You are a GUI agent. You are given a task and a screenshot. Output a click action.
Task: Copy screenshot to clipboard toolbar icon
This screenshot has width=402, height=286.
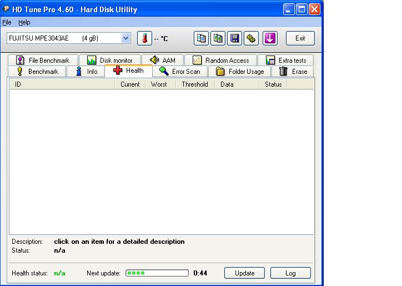218,38
